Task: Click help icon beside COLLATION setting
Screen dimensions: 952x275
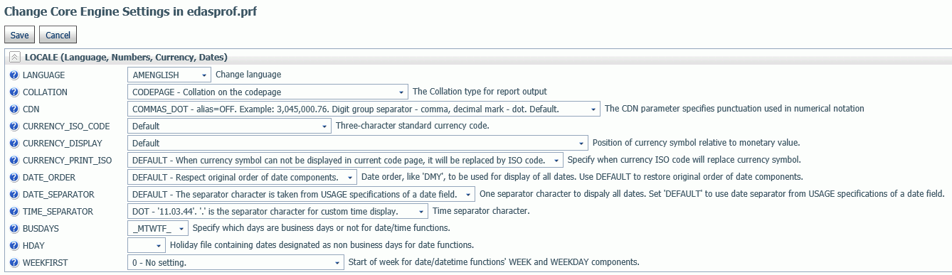Action: click(14, 92)
